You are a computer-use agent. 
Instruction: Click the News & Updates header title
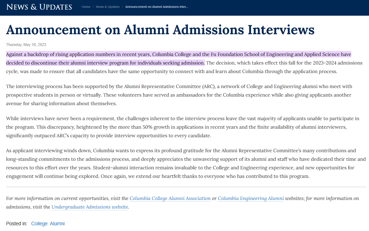39,7
